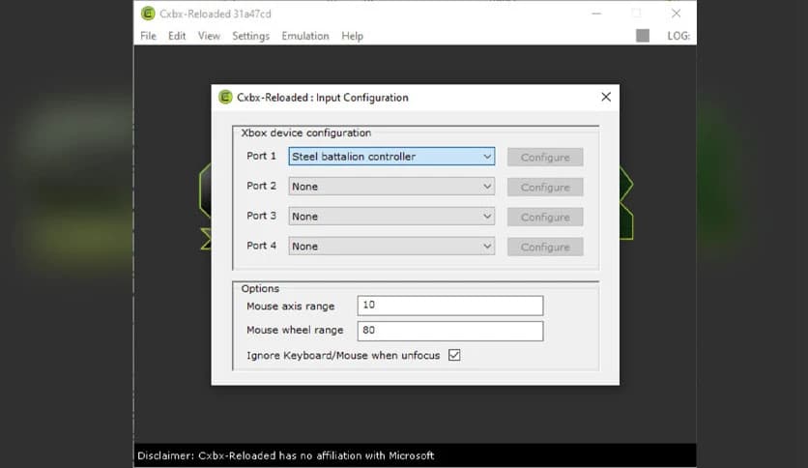Open the Port 1 device dropdown

click(391, 157)
